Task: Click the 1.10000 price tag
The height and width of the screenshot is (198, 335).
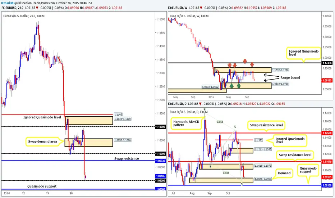Action: click(160, 154)
